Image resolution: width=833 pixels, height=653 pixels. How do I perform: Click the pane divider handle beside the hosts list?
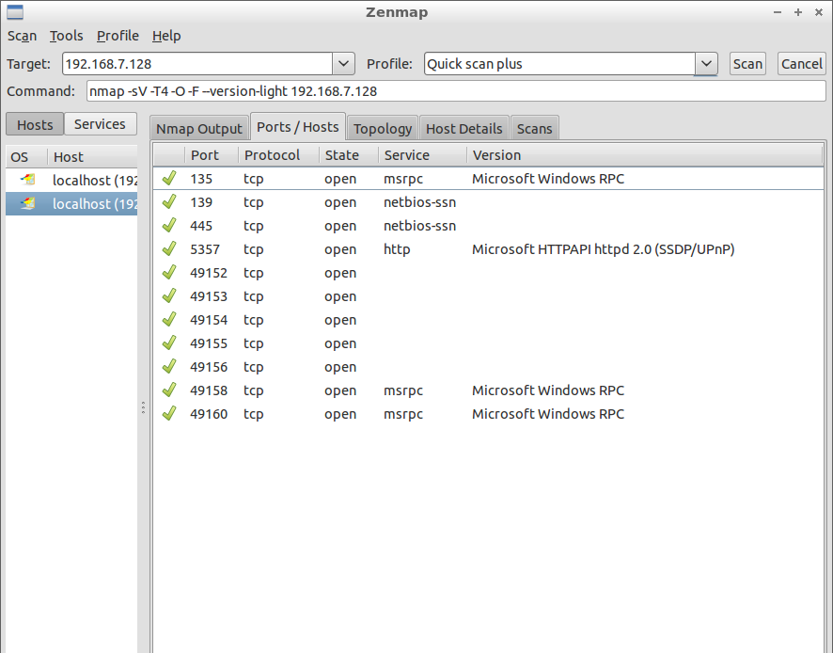(144, 407)
